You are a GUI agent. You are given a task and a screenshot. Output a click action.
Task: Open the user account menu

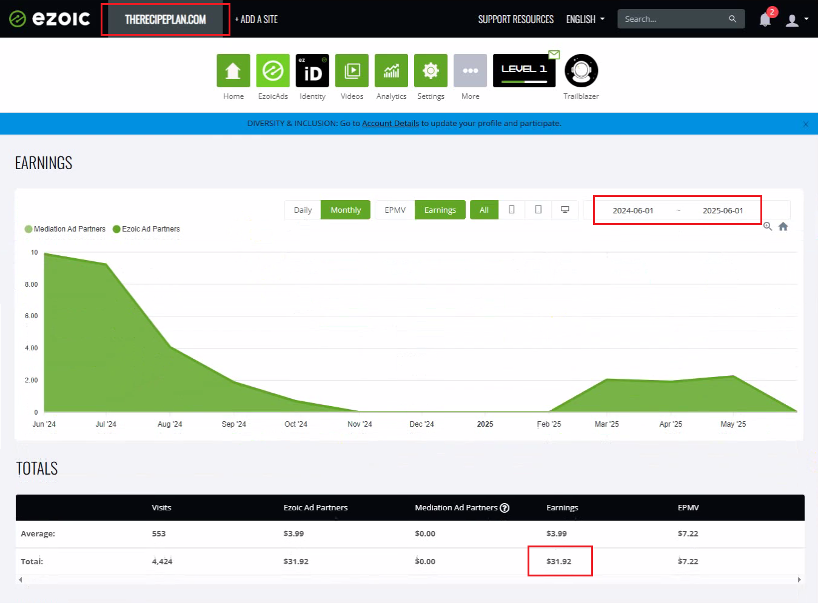[x=797, y=20]
